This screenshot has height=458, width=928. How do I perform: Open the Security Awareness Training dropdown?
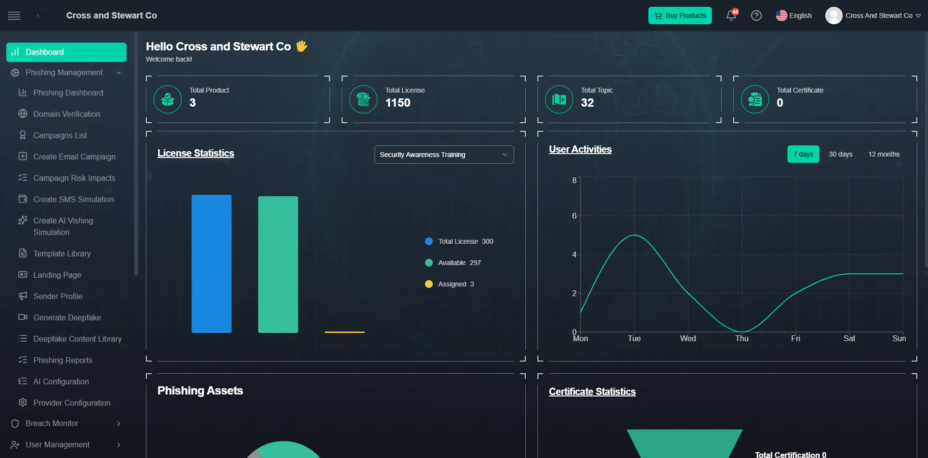pos(444,155)
